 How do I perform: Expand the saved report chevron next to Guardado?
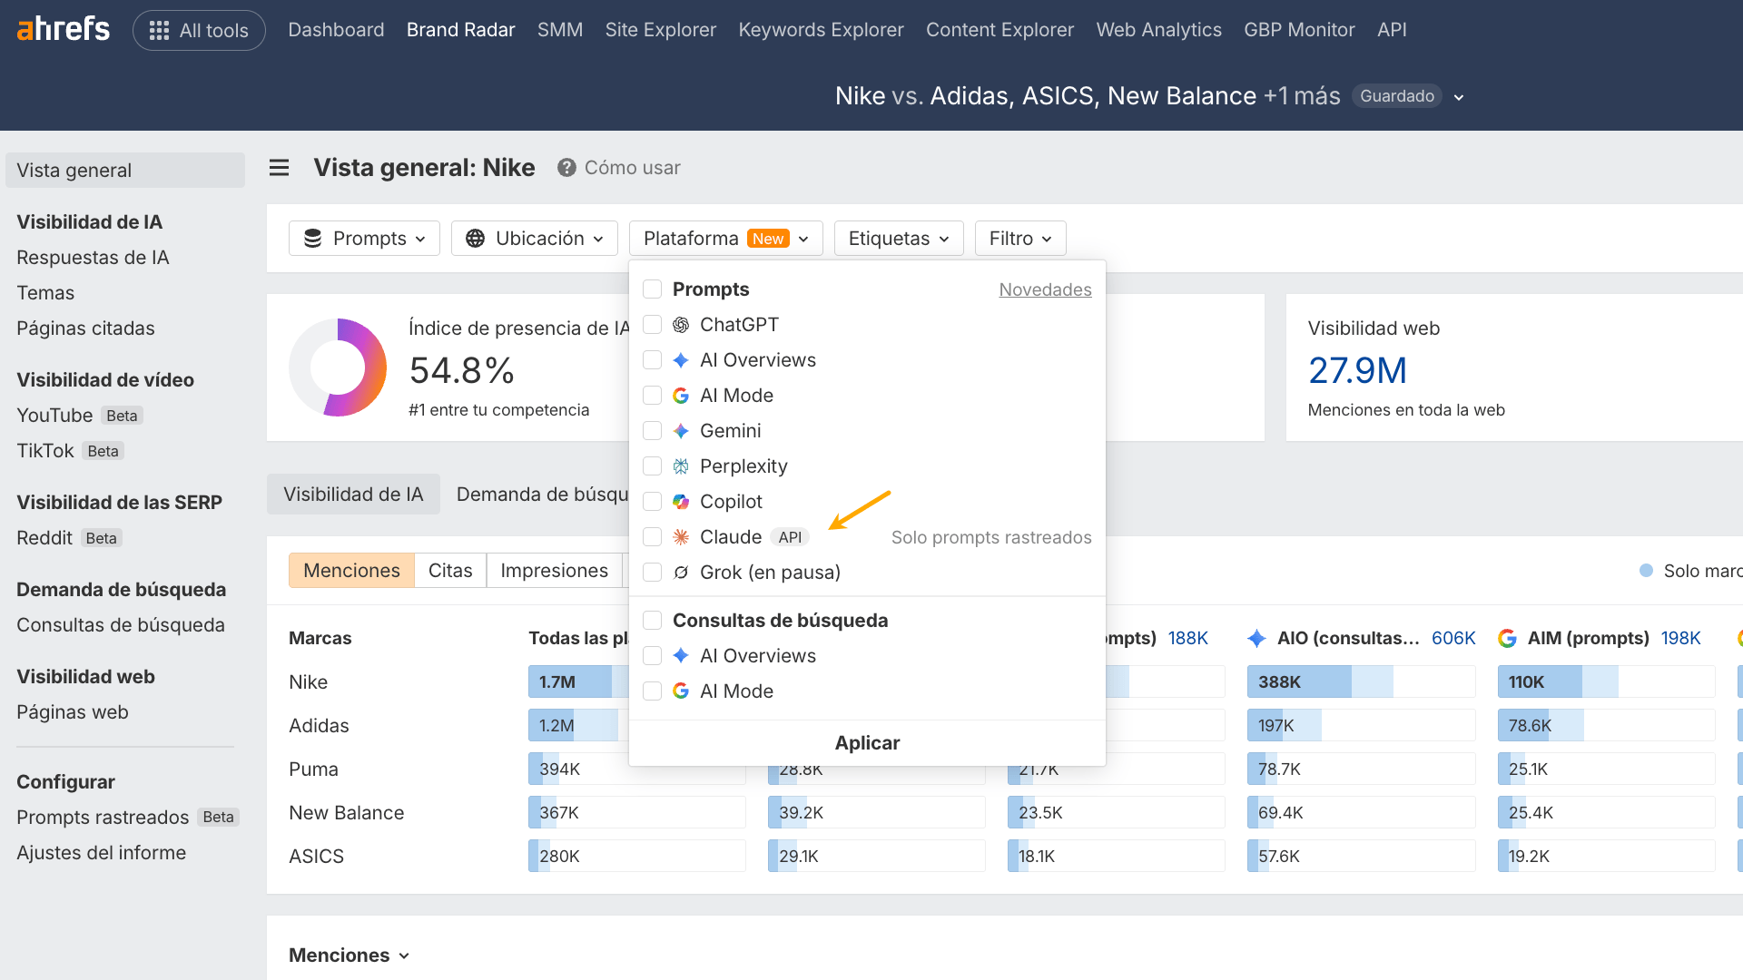coord(1459,97)
